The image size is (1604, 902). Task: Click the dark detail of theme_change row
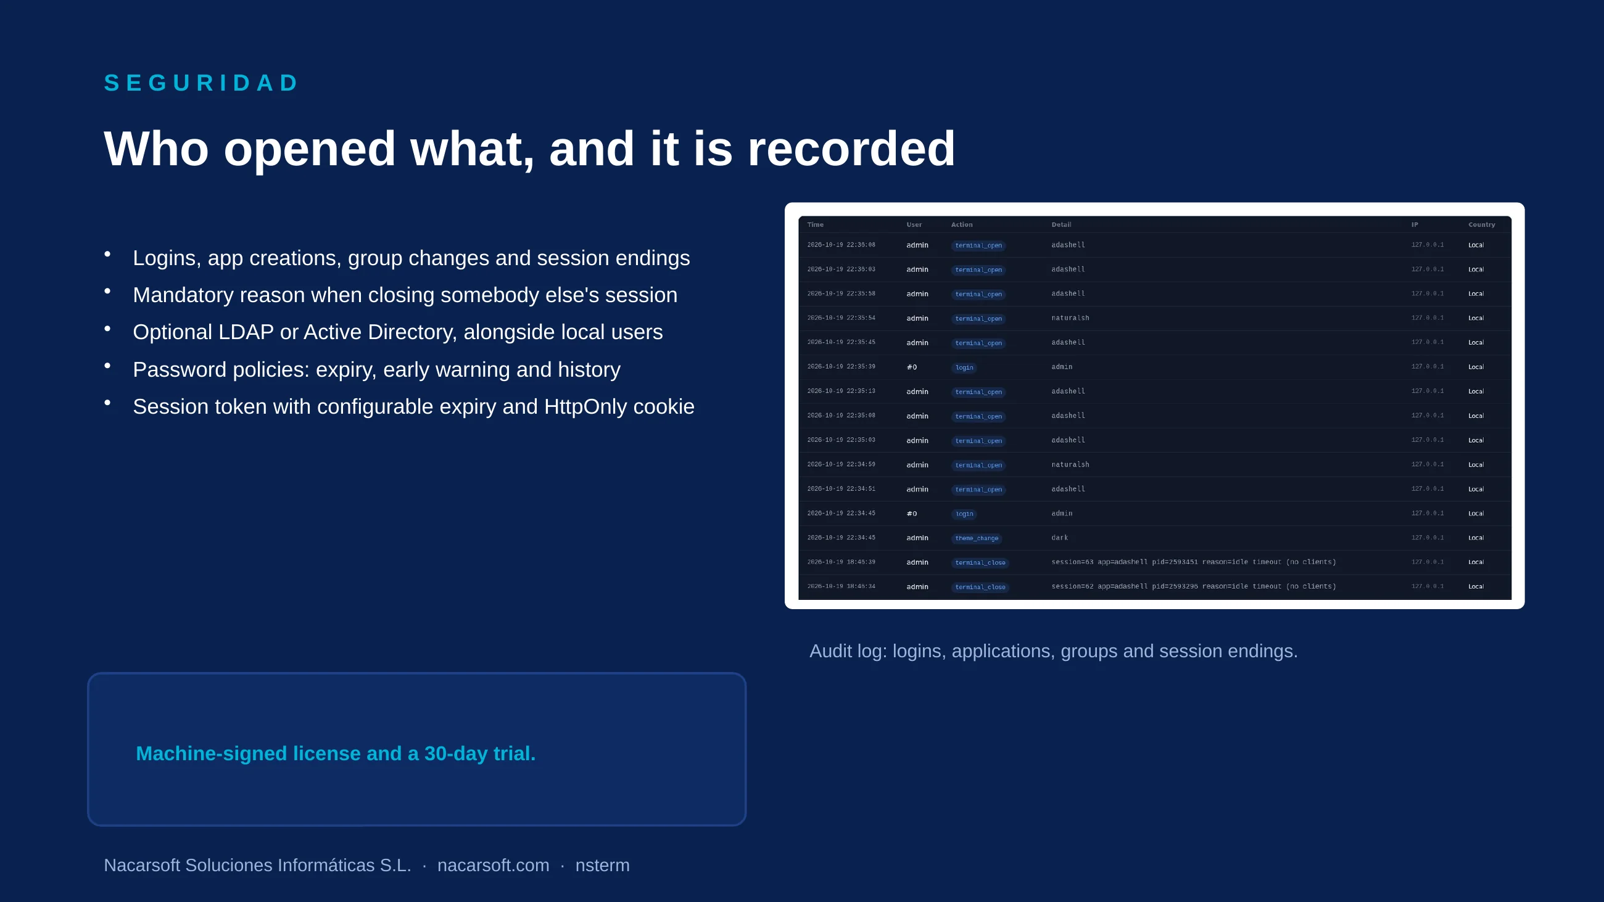1059,538
